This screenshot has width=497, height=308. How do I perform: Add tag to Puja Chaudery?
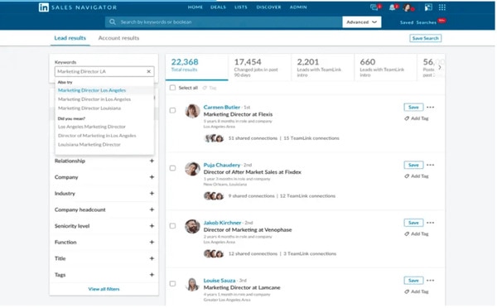(x=417, y=176)
